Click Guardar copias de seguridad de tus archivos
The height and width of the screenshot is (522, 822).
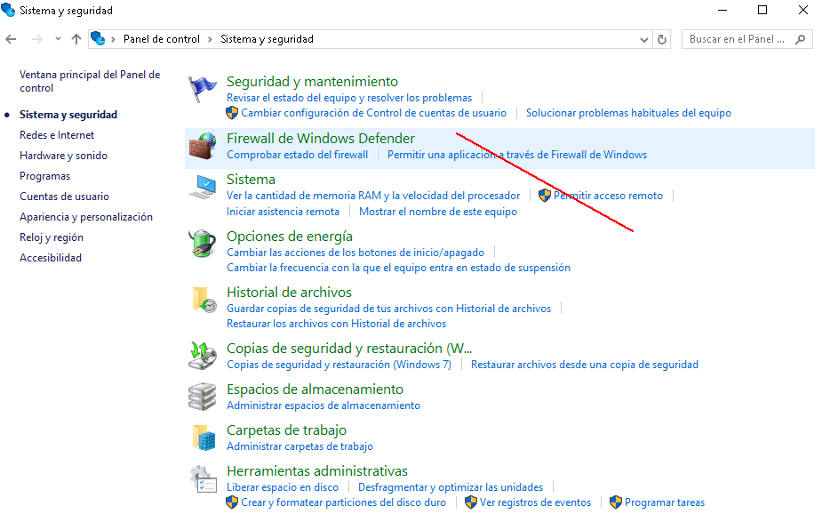point(388,309)
